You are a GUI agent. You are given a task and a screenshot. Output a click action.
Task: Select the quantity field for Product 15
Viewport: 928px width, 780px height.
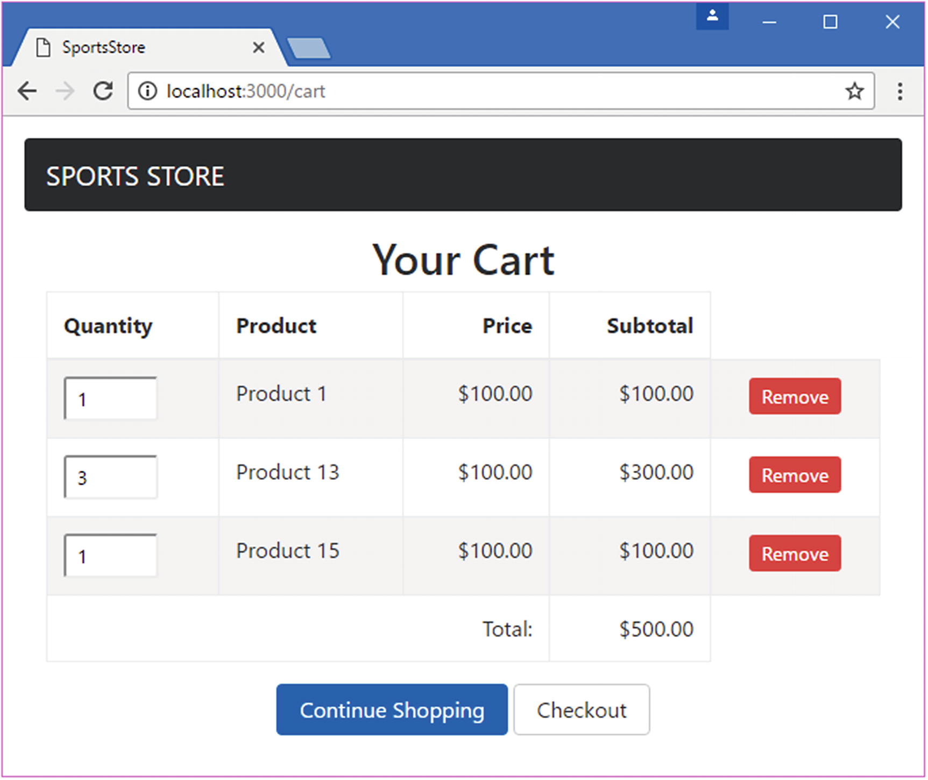click(110, 555)
